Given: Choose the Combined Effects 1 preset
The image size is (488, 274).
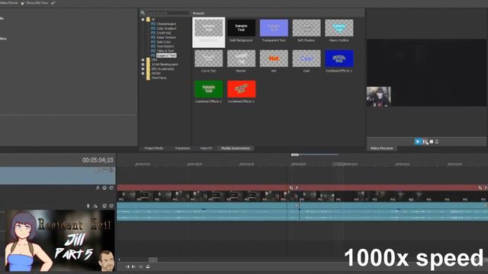Looking at the screenshot, I should click(x=339, y=61).
